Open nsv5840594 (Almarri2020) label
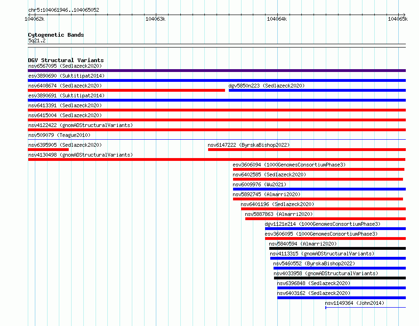 point(303,244)
